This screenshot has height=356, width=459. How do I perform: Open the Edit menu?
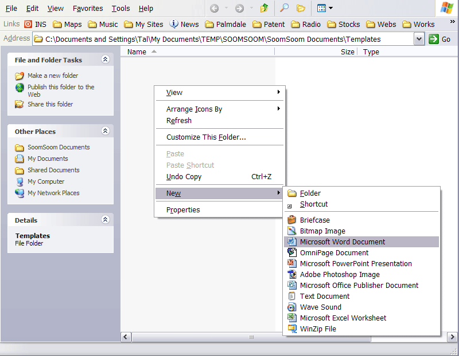coord(32,9)
